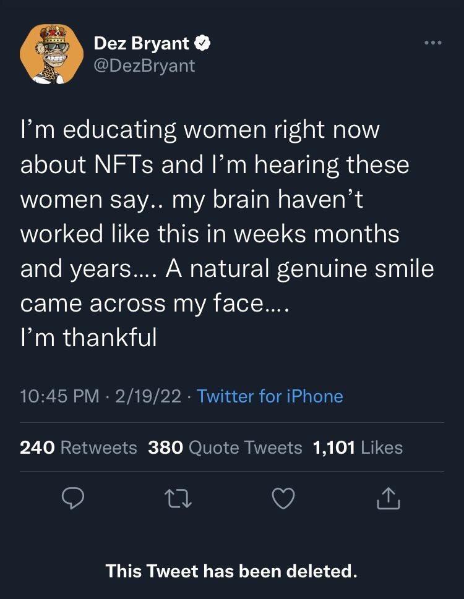Click the "I'm thankful" line
This screenshot has height=599, width=464.
click(x=88, y=338)
